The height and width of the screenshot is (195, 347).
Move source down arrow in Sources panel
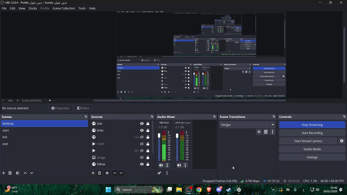(121, 173)
